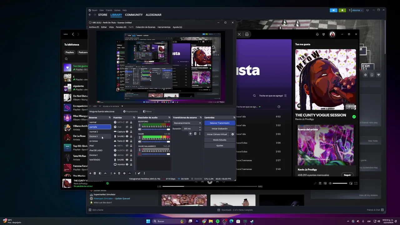This screenshot has height=225, width=400.
Task: Adjust the SHURE volume slider
Action: (156, 142)
